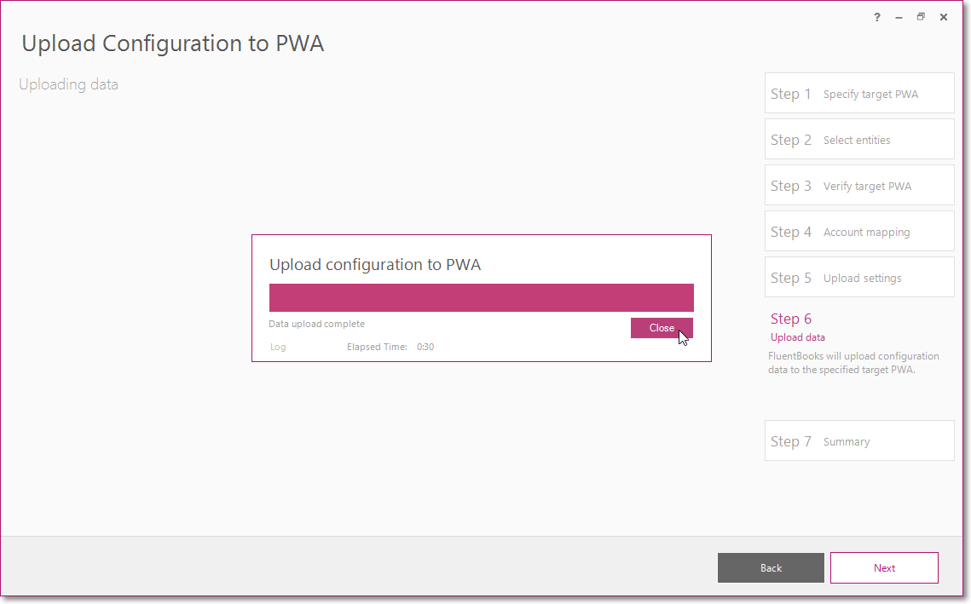This screenshot has width=971, height=604.
Task: Open Step 3 Verify target PWA
Action: 859,186
